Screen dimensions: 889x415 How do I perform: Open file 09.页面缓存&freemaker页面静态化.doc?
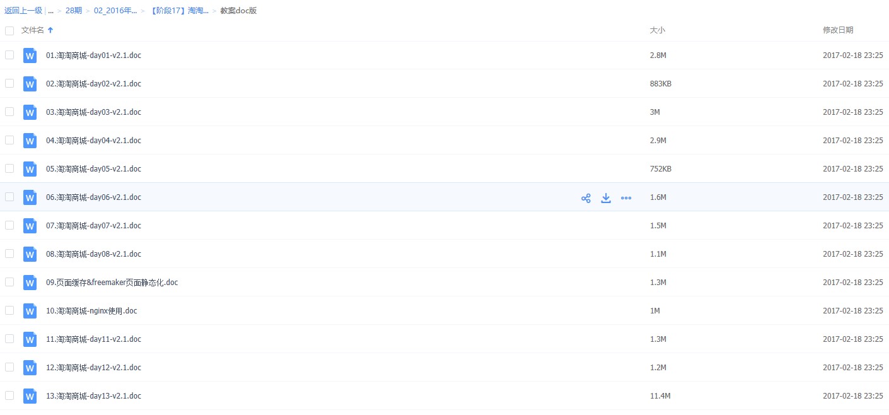click(112, 283)
